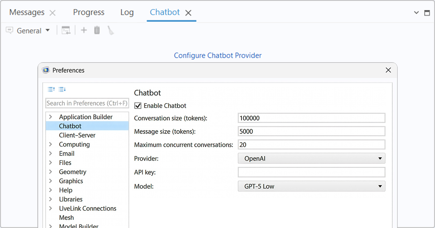Open the Model dropdown showing GPT-5 Low

[311, 186]
